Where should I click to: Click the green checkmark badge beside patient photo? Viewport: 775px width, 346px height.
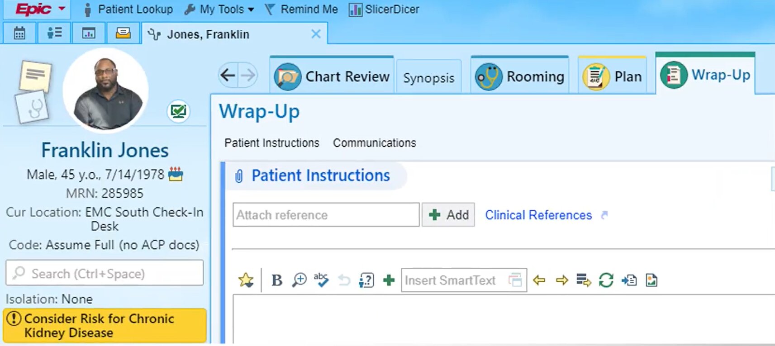(x=178, y=111)
